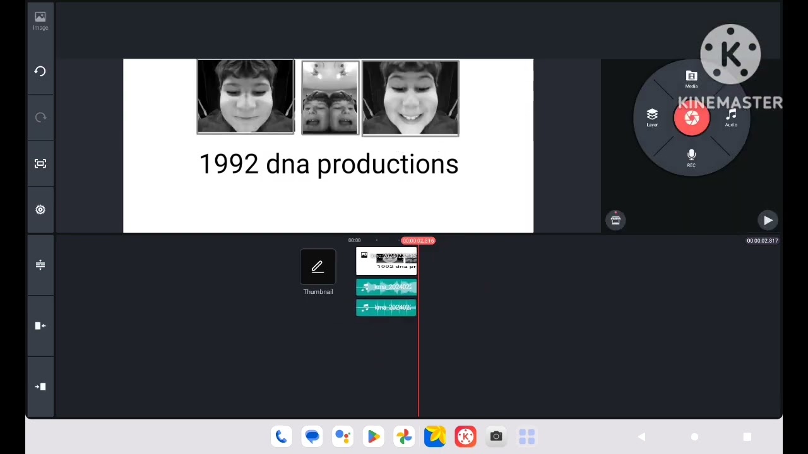Open KineMaster from the dock
This screenshot has width=808, height=454.
tap(465, 436)
